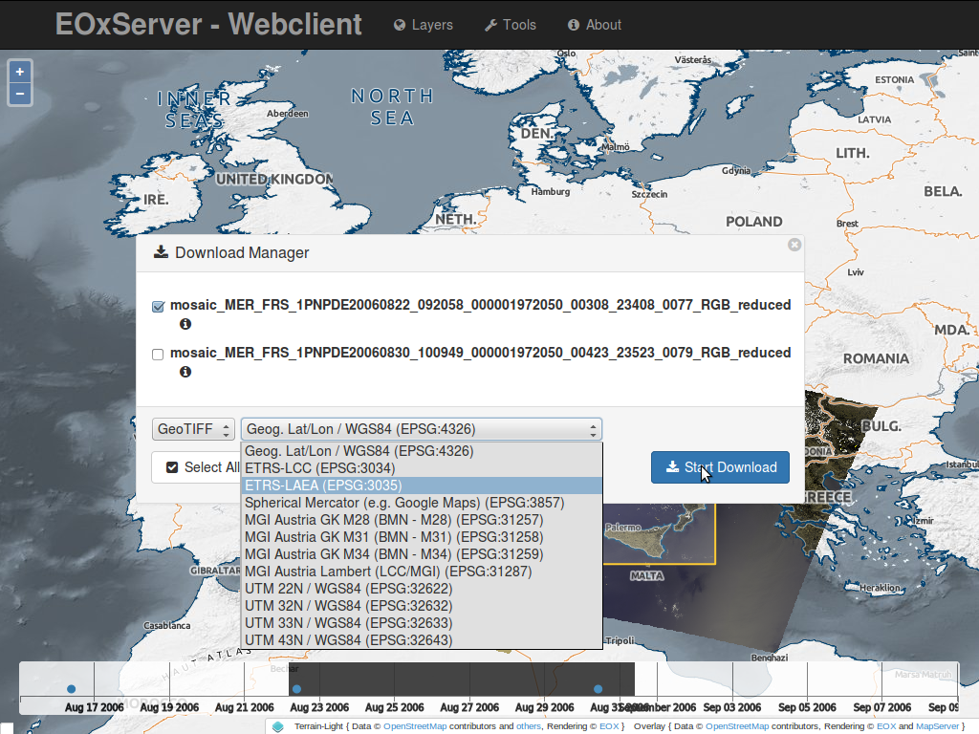979x734 pixels.
Task: Click the Sep 05 2006 timeline label
Action: click(807, 708)
